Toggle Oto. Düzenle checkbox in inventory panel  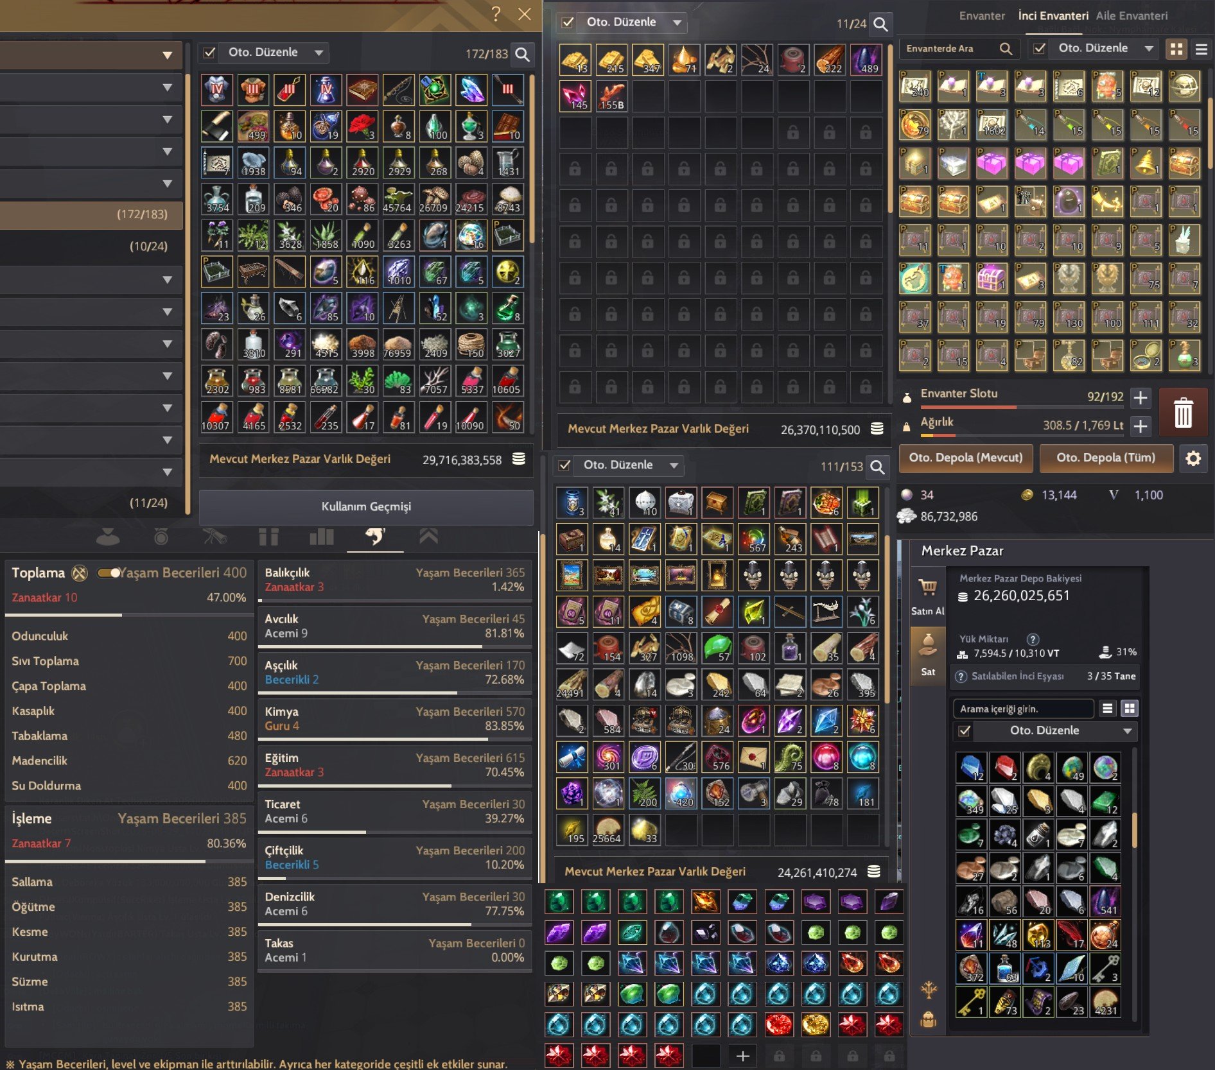click(1040, 49)
